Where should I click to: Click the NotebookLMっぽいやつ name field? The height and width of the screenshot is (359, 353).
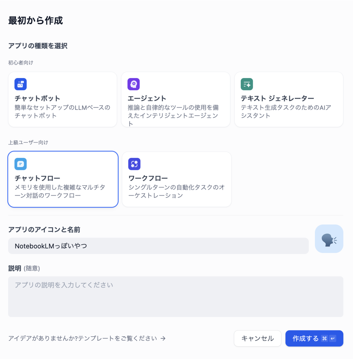158,246
